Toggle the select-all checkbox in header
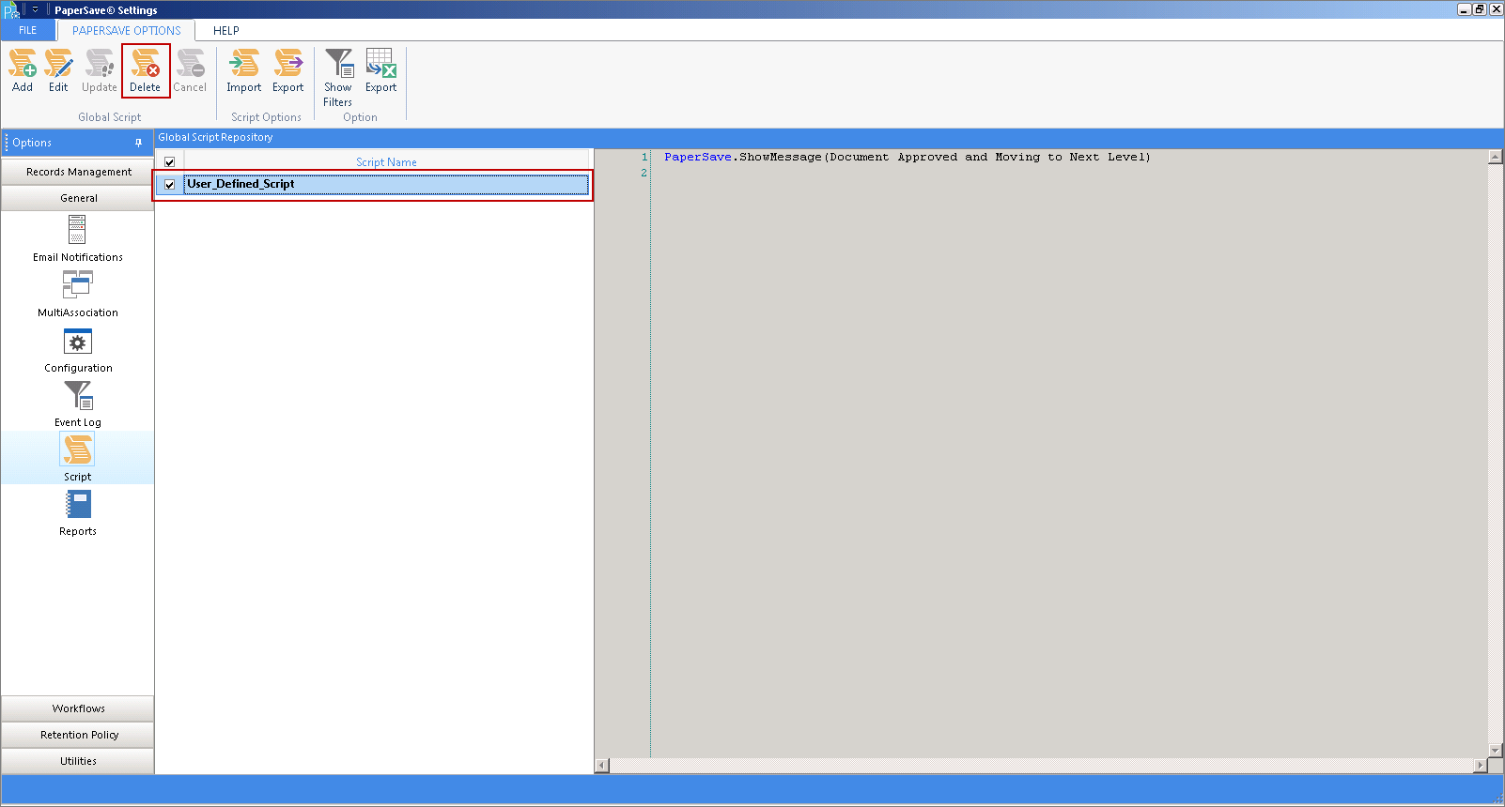 pyautogui.click(x=170, y=162)
